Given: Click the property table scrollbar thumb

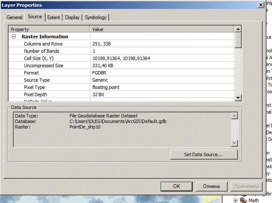Looking at the screenshot, I should 238,40.
